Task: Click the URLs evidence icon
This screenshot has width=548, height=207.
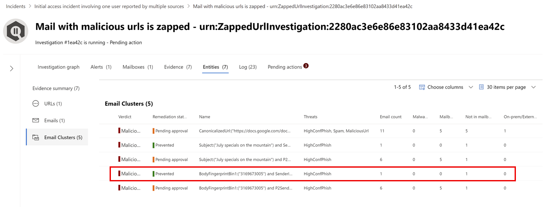Action: pyautogui.click(x=36, y=103)
